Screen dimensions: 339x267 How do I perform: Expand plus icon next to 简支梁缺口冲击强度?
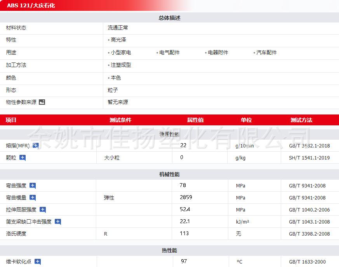point(58,222)
